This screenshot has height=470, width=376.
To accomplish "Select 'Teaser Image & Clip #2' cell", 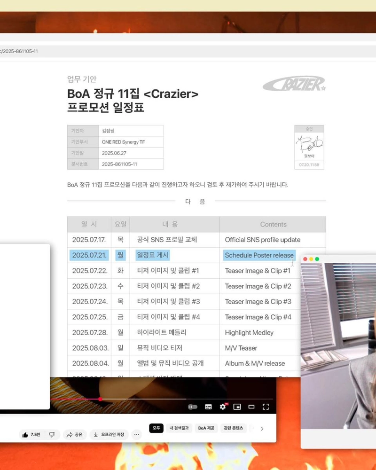I will (259, 286).
